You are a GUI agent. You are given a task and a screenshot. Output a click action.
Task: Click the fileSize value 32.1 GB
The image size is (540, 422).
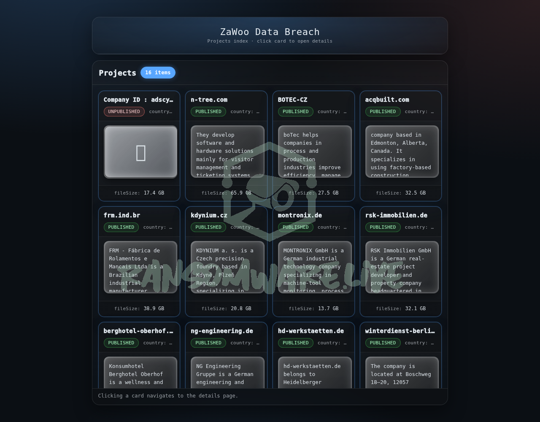point(416,308)
